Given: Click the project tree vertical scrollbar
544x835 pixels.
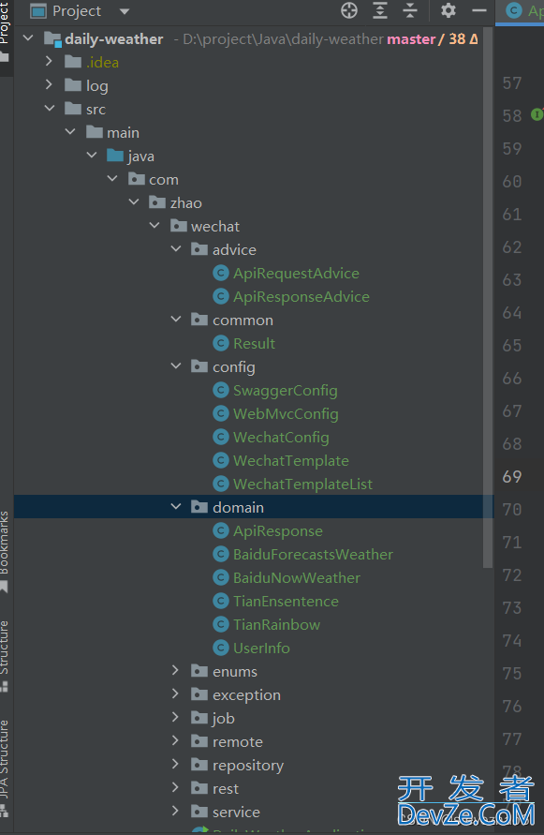Looking at the screenshot, I should (488, 298).
